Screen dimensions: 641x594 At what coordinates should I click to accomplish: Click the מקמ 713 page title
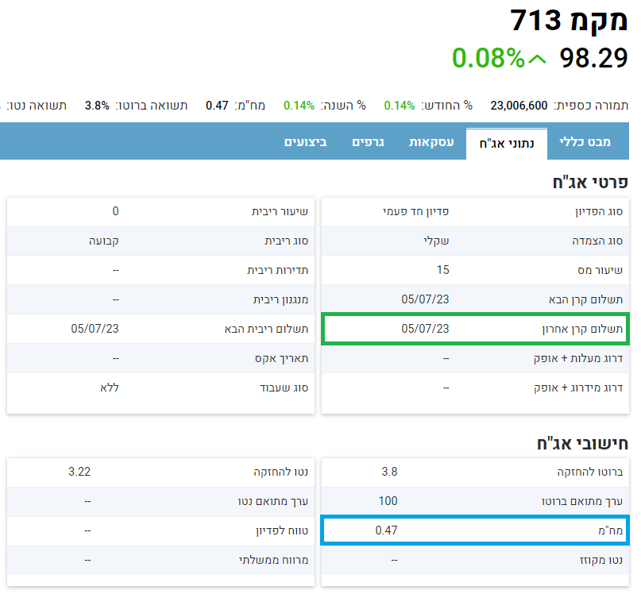coord(569,20)
